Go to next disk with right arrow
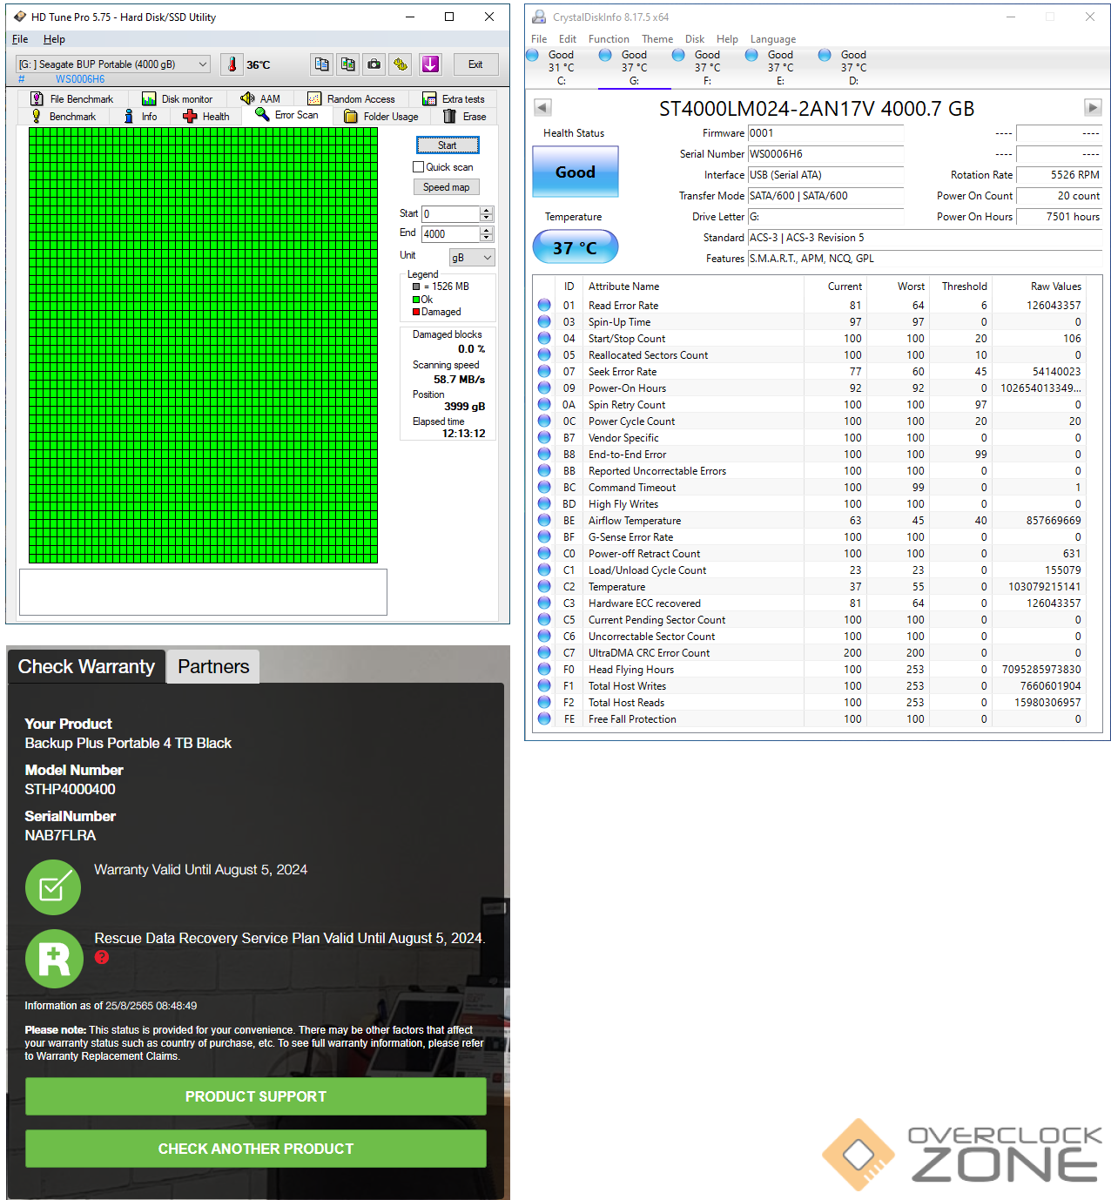The height and width of the screenshot is (1200, 1111). click(x=1092, y=108)
